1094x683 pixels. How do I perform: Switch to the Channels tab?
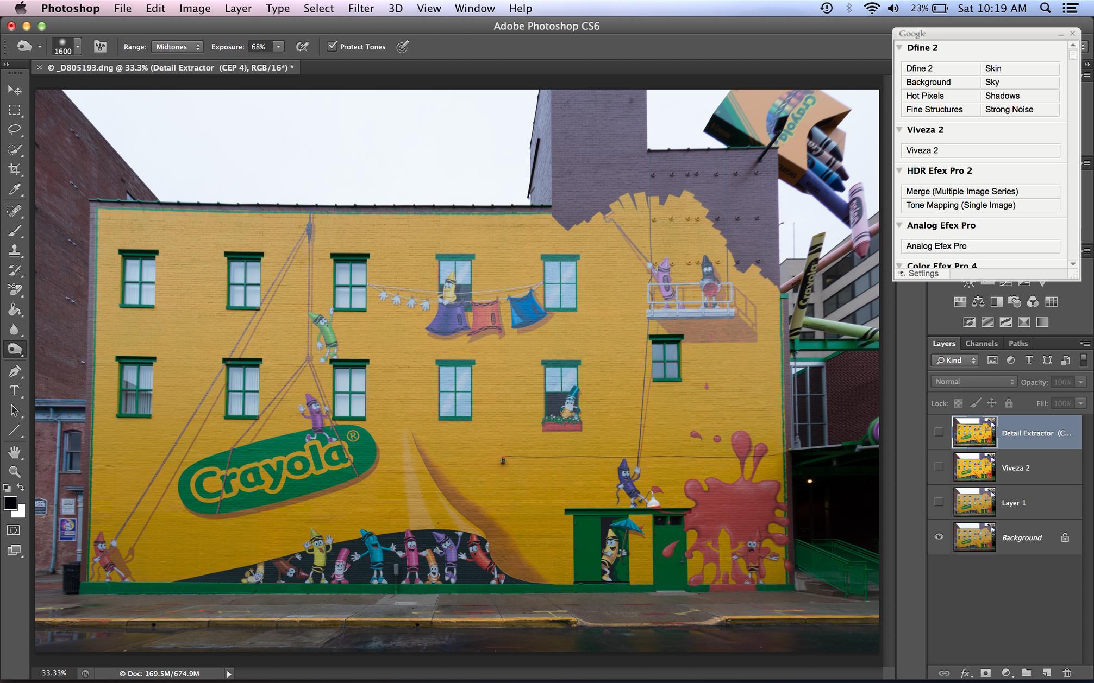981,343
